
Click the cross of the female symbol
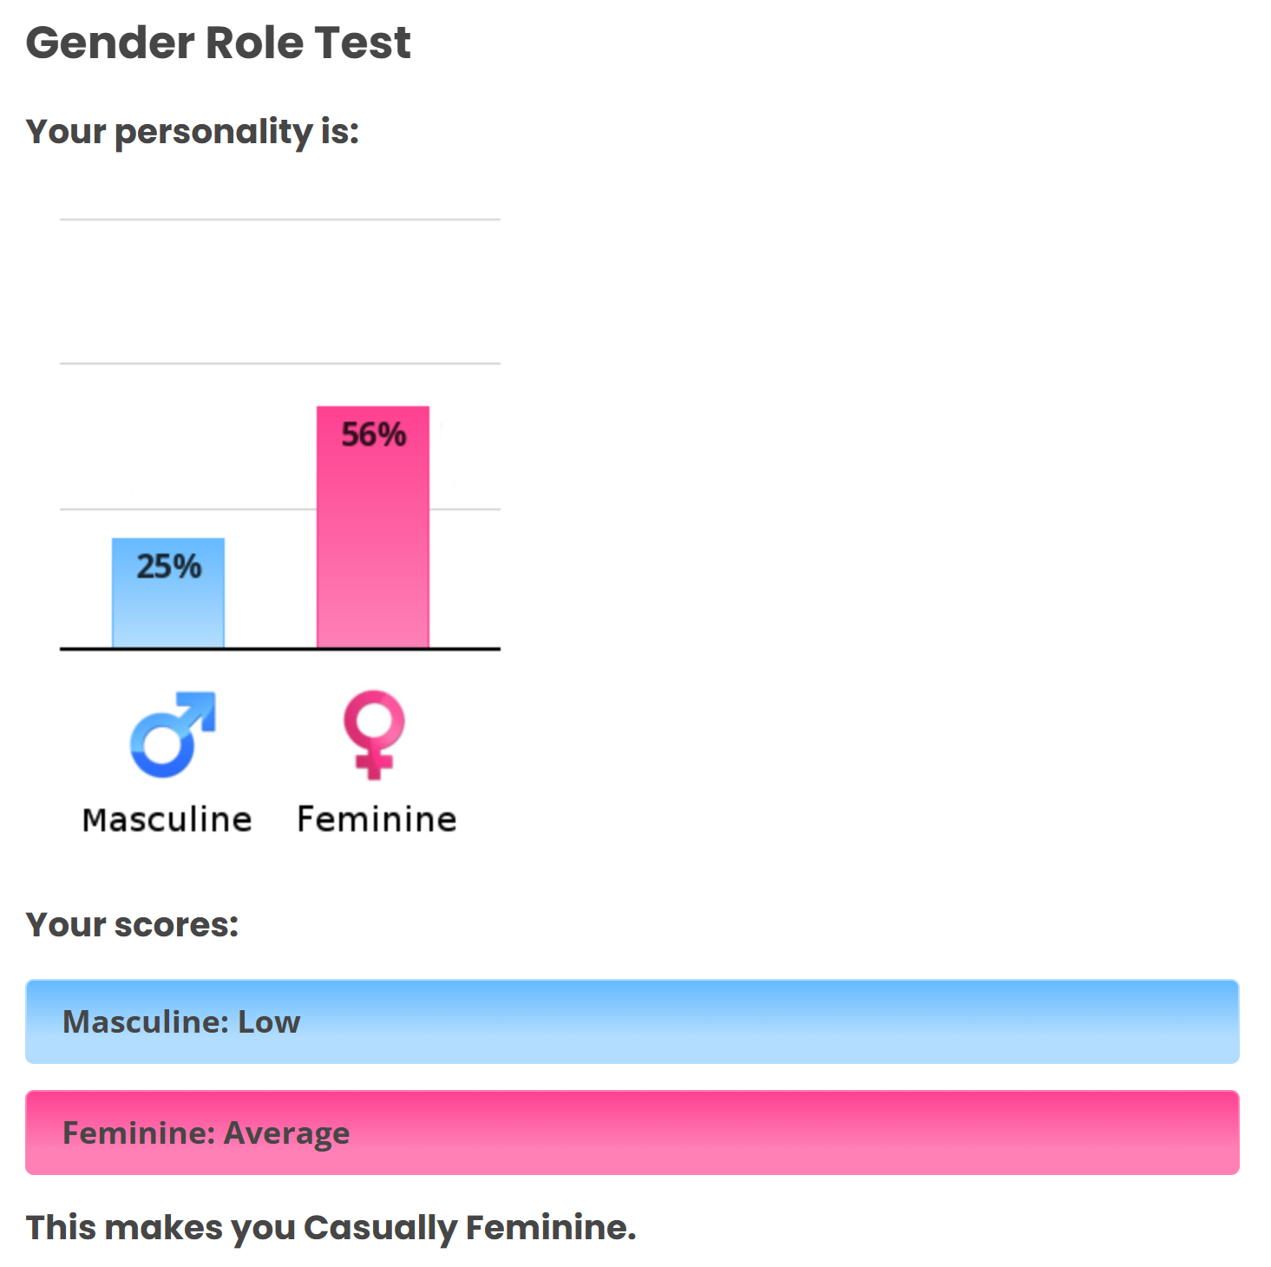click(374, 765)
